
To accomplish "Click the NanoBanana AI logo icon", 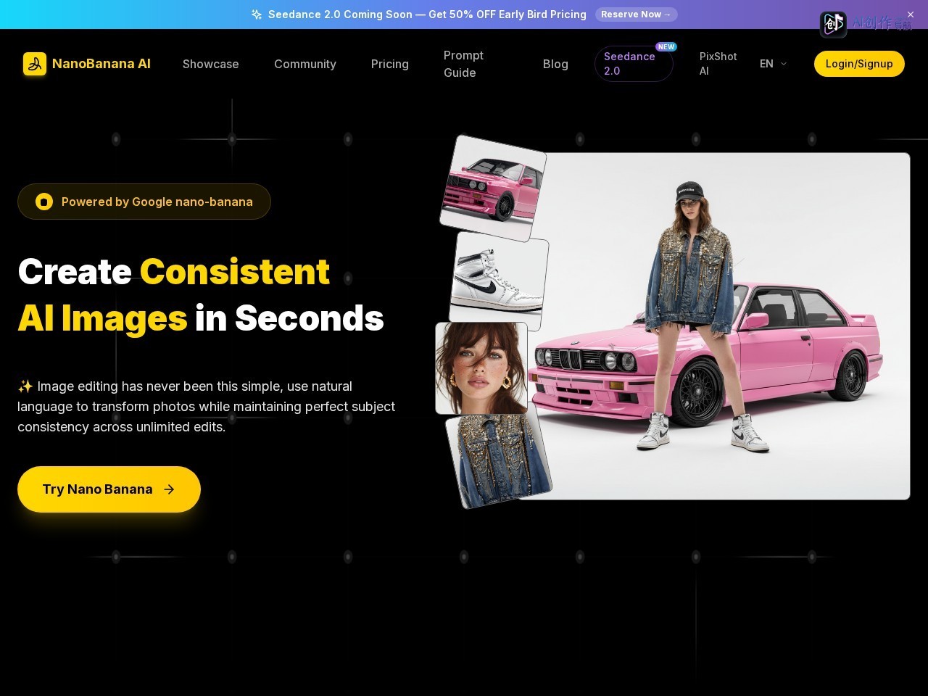I will 35,64.
